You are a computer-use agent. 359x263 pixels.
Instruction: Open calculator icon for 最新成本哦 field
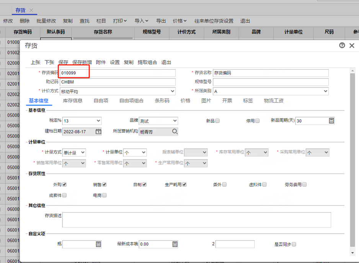click(x=175, y=244)
